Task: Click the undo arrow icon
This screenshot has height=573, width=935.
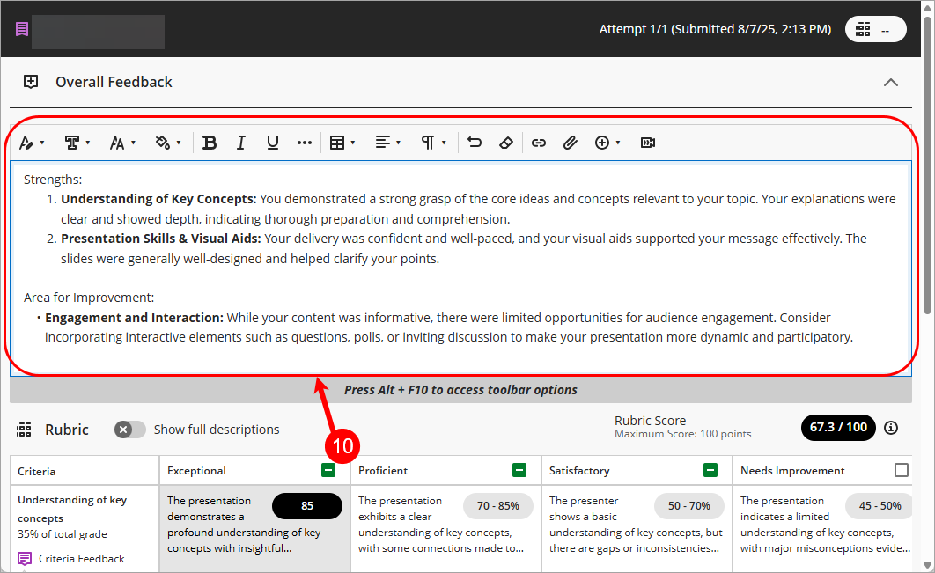Action: (475, 143)
